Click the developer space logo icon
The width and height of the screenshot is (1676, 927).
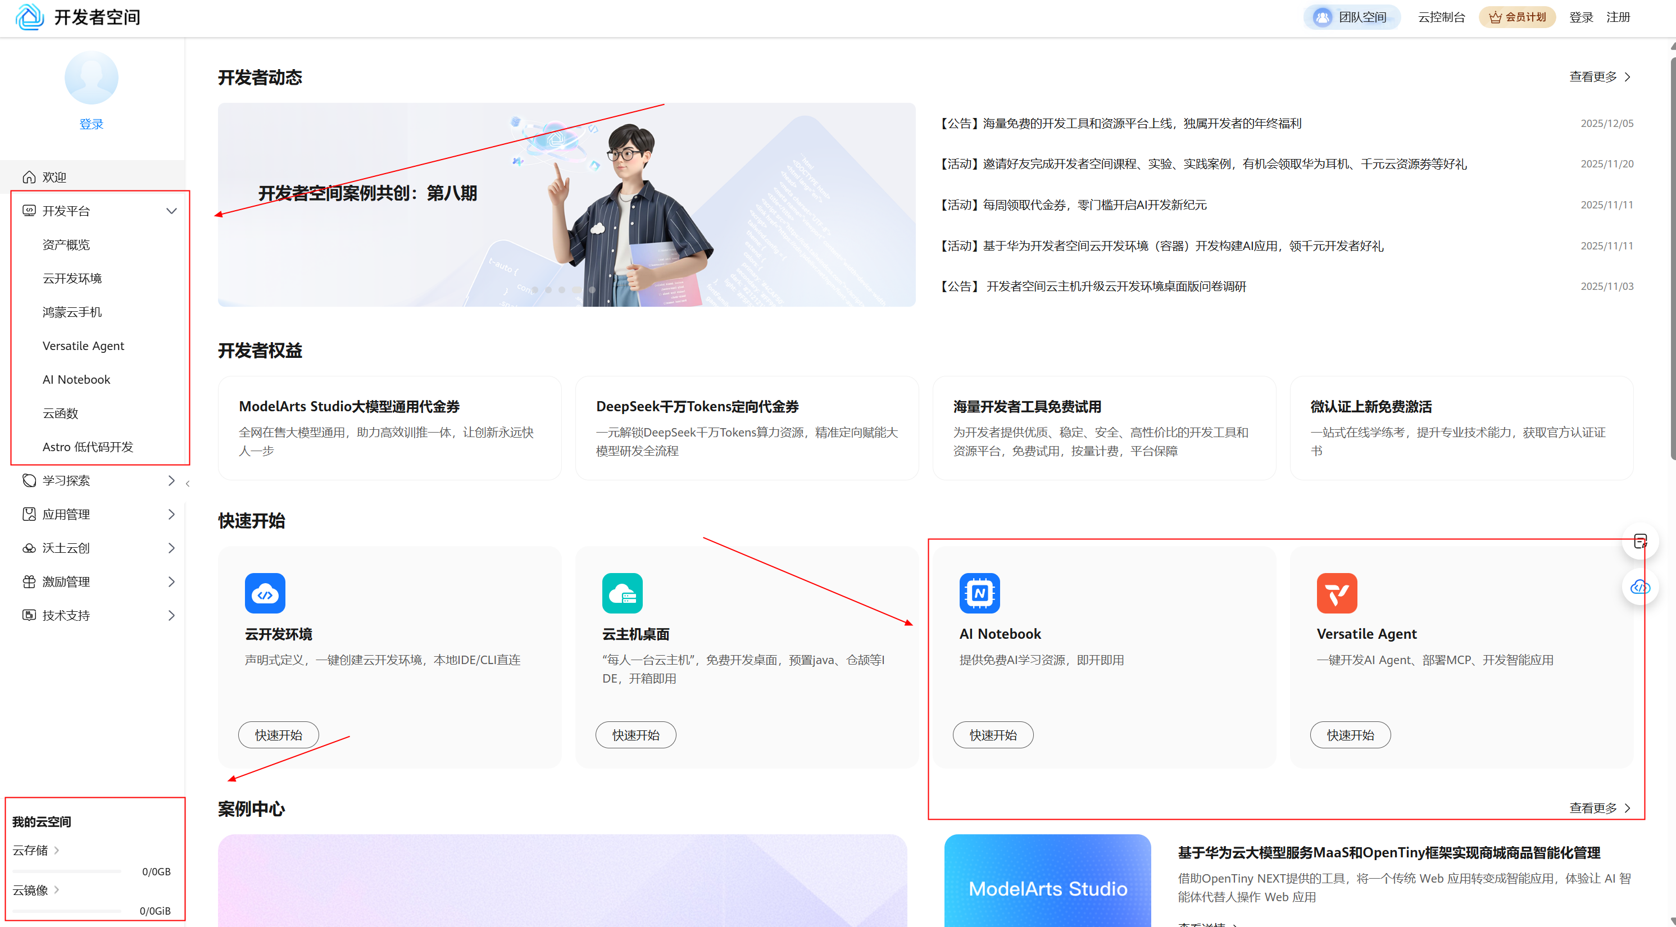29,17
